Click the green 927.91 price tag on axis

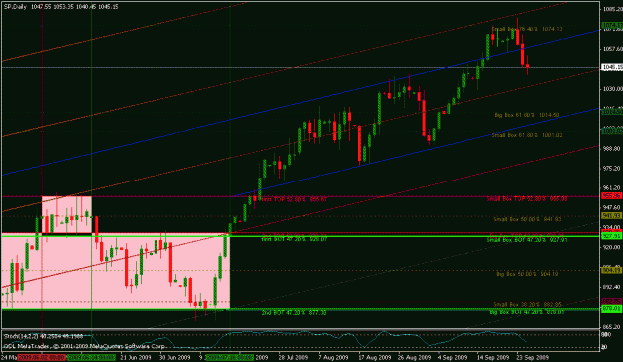(612, 236)
